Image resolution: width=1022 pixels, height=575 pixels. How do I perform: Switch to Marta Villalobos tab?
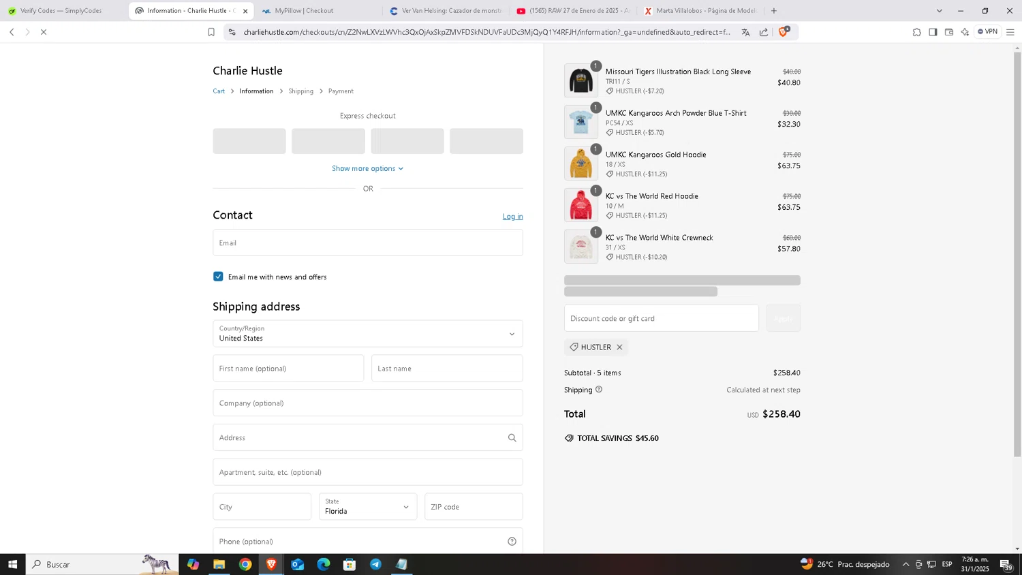pyautogui.click(x=700, y=11)
